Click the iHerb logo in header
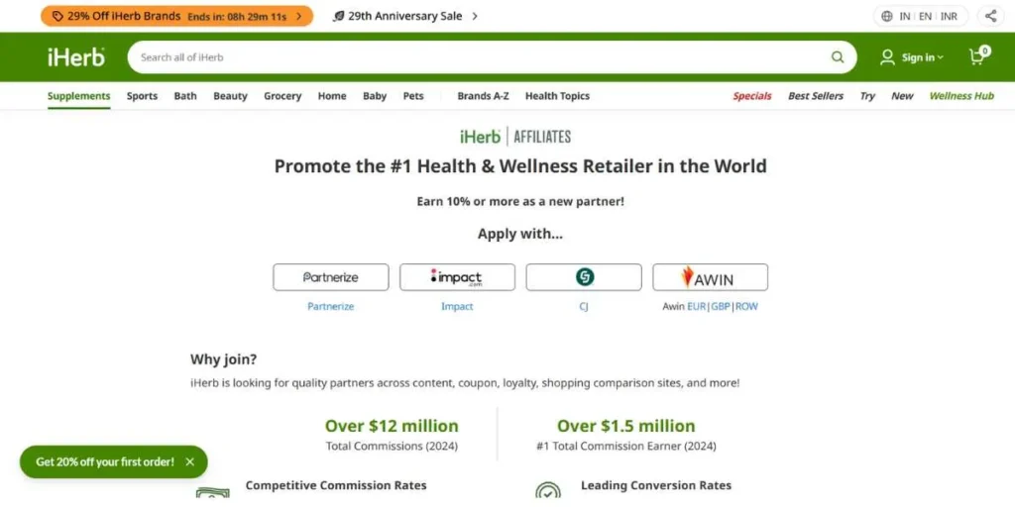 pyautogui.click(x=75, y=56)
